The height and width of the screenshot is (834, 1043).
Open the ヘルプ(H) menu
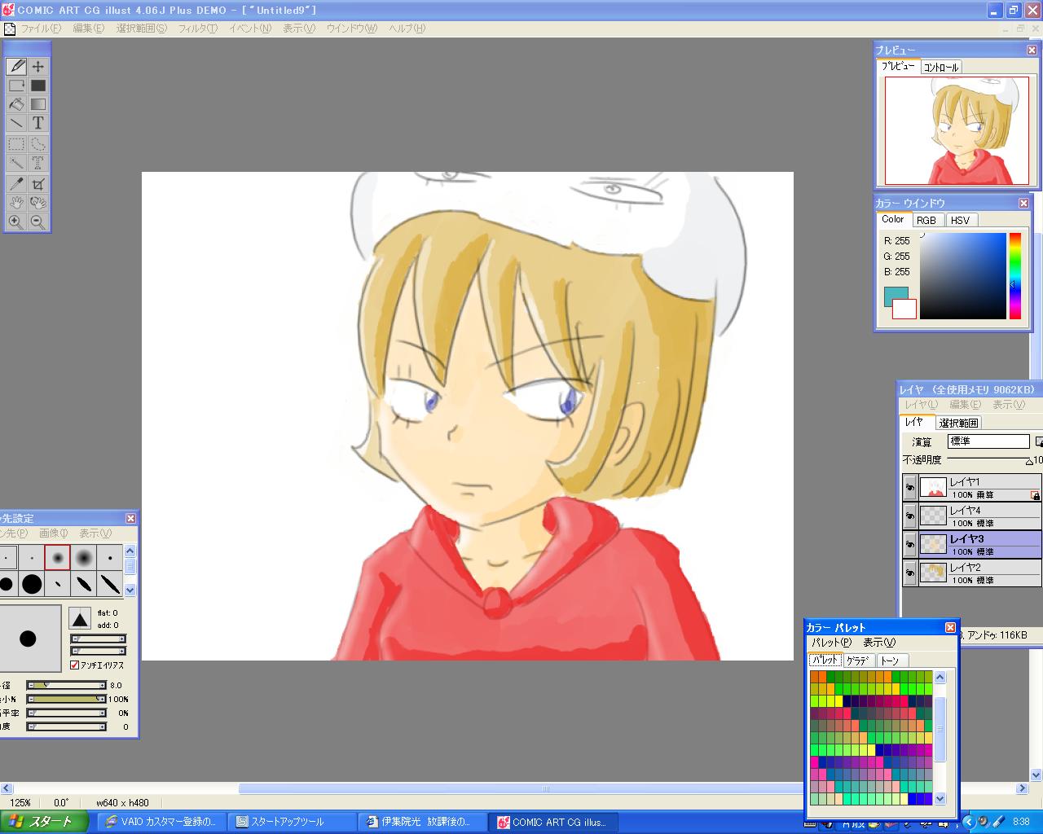(407, 29)
